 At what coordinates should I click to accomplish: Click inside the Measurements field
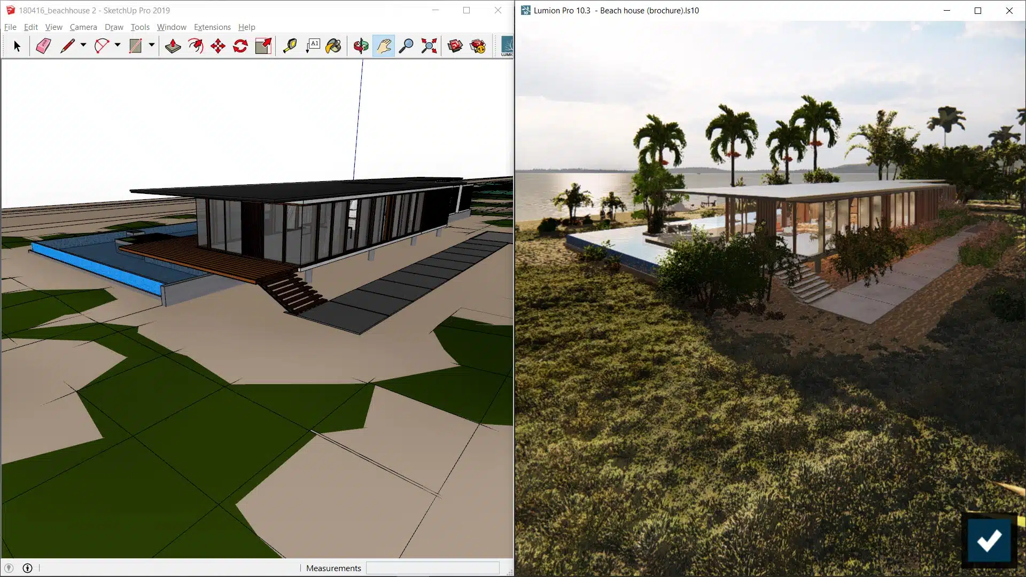[433, 568]
